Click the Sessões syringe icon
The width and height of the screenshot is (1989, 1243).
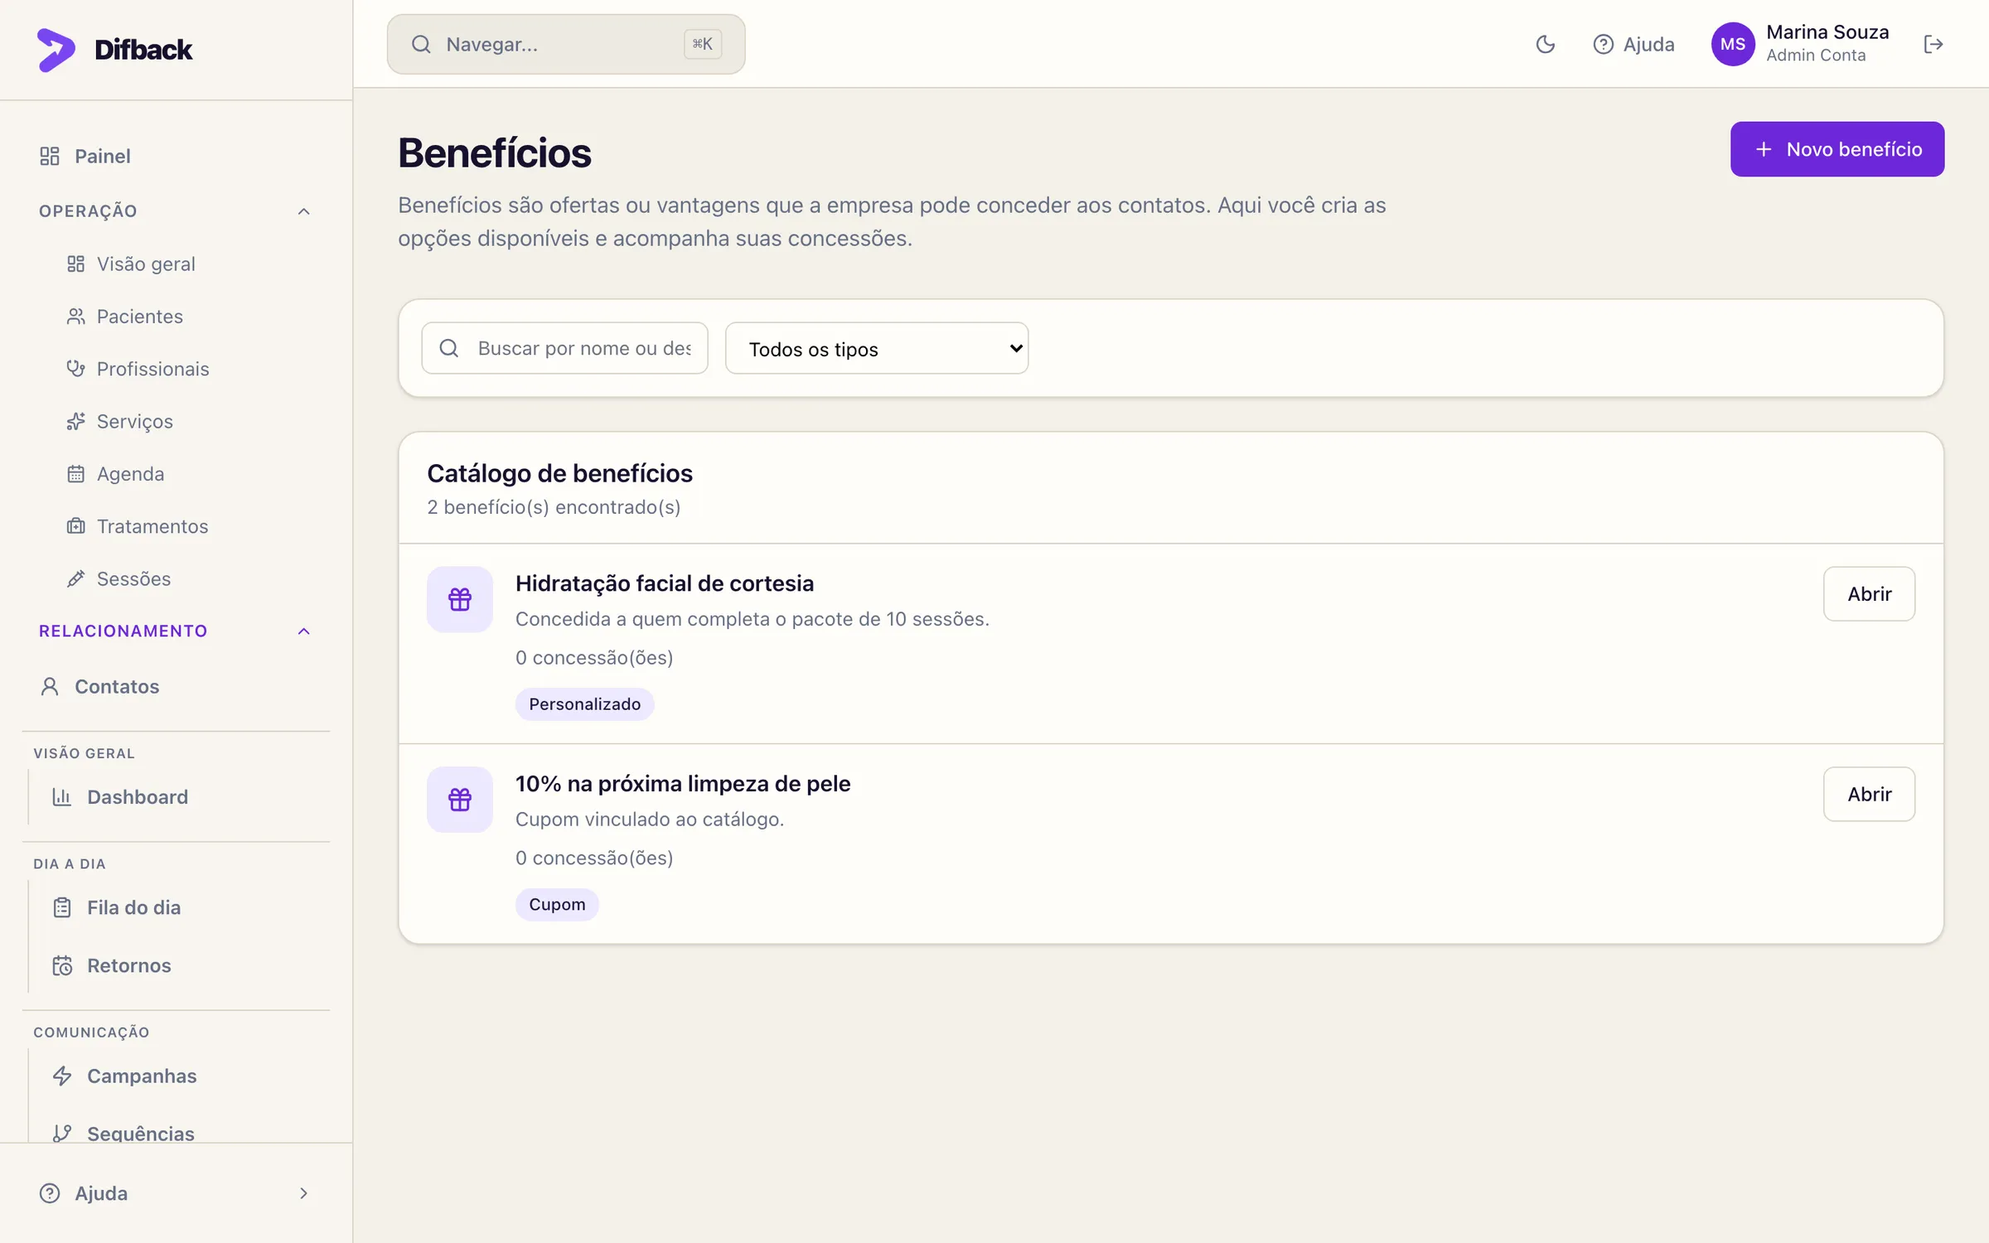point(76,578)
